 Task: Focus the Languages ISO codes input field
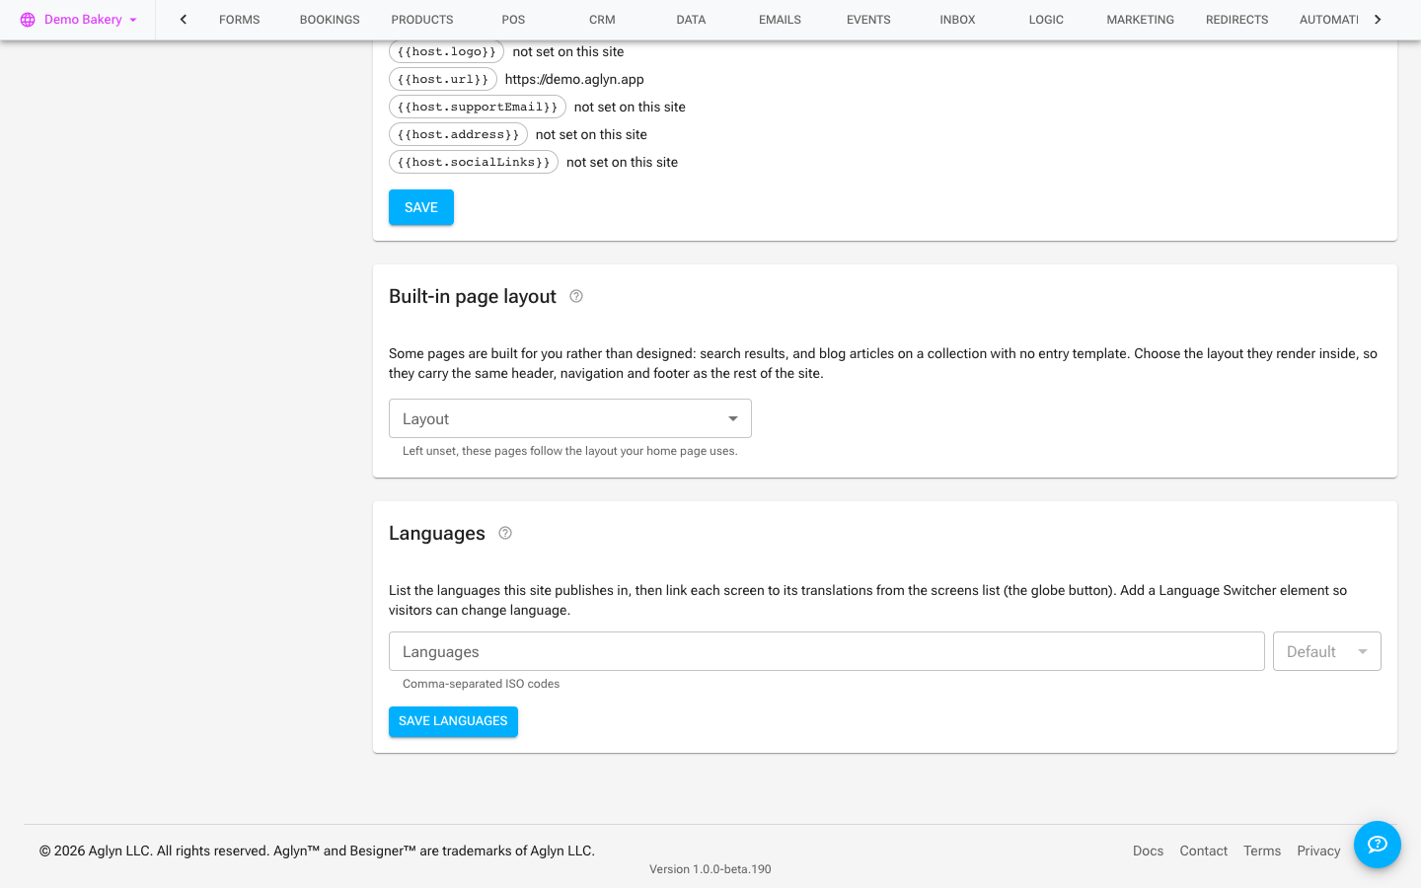(x=827, y=651)
